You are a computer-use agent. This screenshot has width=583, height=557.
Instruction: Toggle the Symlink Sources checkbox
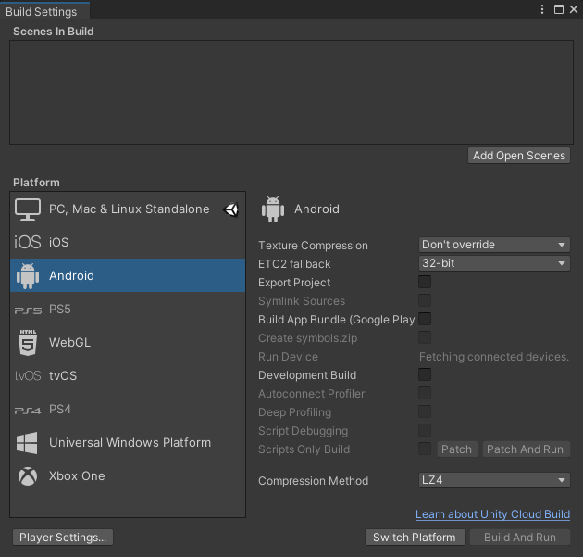click(x=425, y=300)
